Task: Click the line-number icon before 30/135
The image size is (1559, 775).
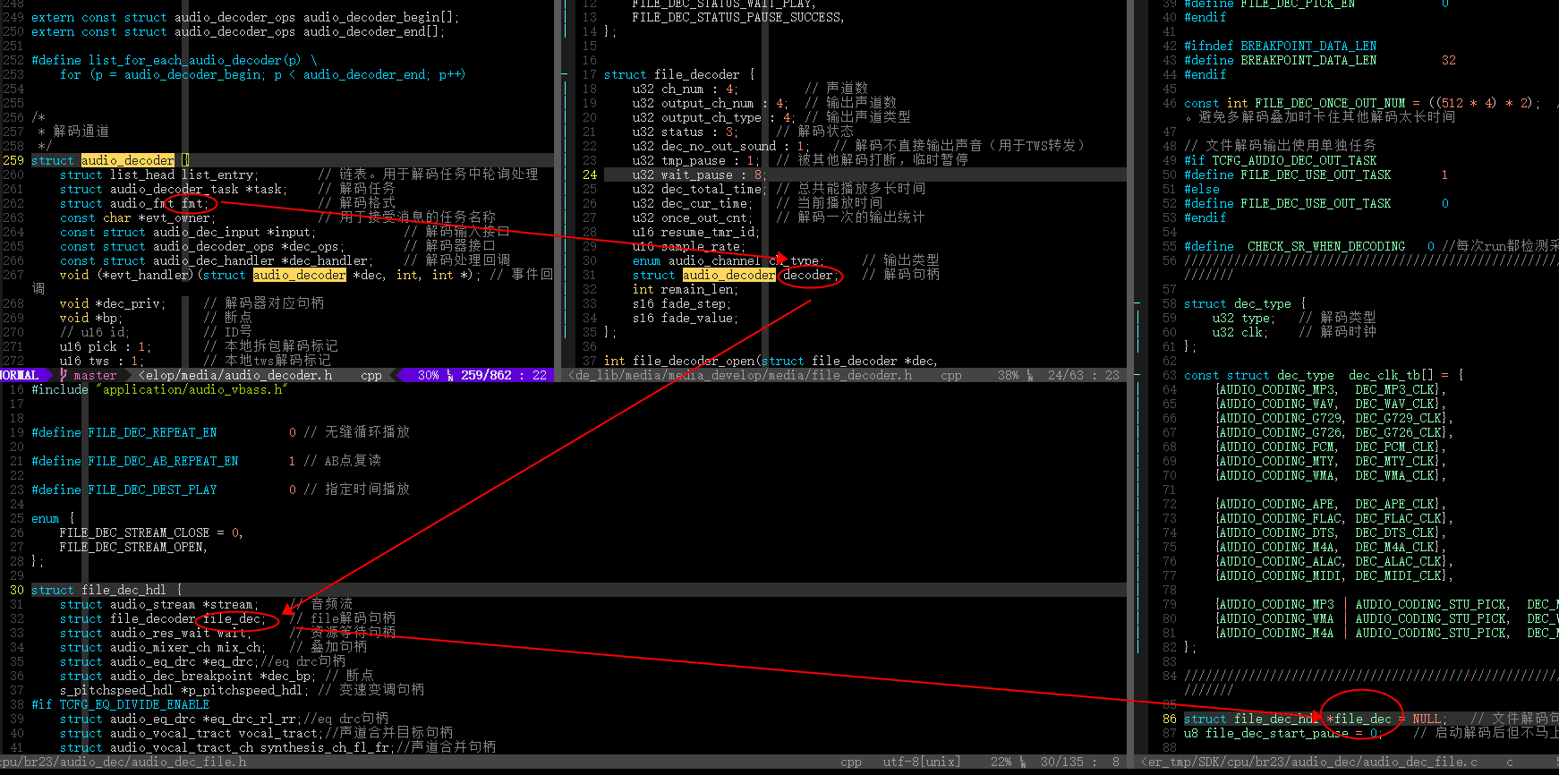Action: click(x=1022, y=762)
